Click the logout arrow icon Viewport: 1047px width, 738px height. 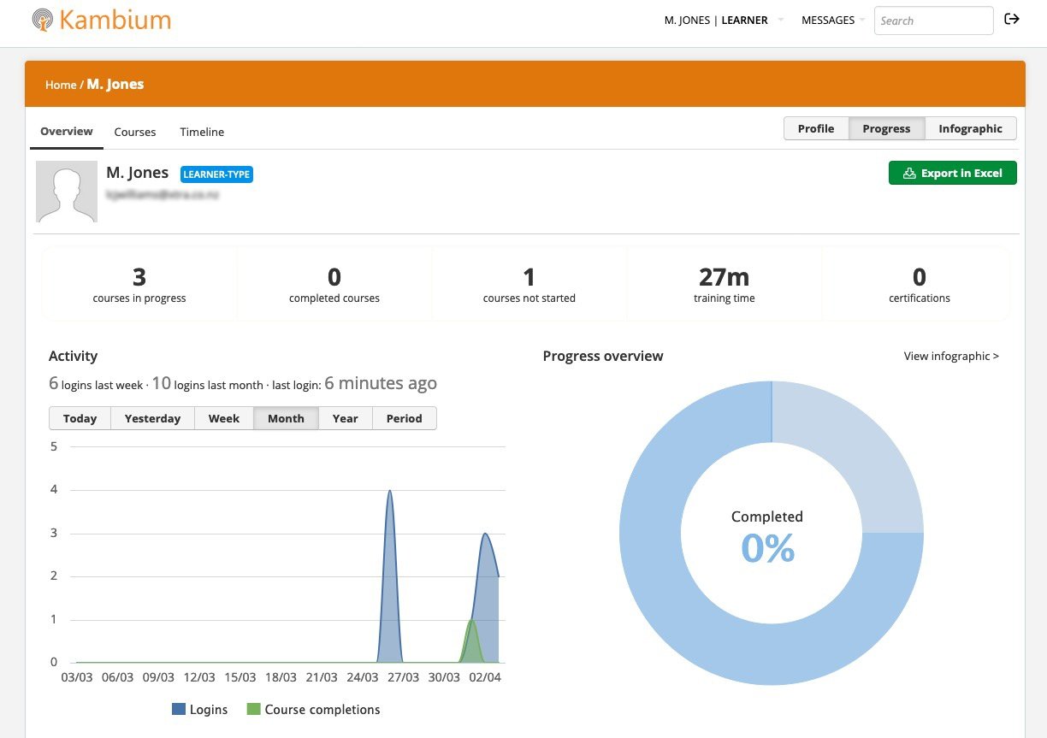click(x=1012, y=20)
